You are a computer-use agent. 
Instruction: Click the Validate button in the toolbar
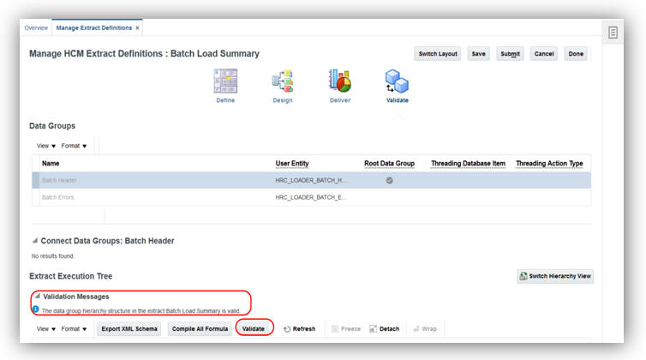point(254,329)
